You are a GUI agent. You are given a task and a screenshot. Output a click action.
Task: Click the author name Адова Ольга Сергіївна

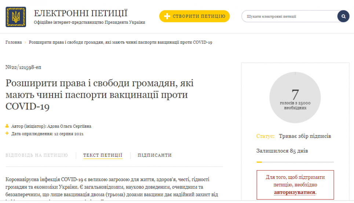coord(69,126)
